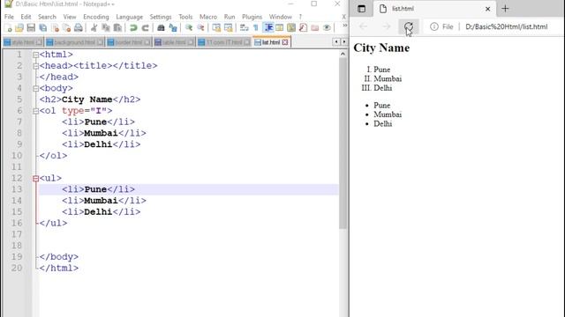Open the Search menu
This screenshot has height=317, width=565.
pos(47,17)
